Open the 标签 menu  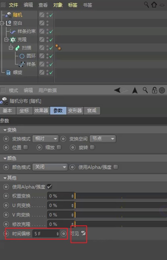73,5
